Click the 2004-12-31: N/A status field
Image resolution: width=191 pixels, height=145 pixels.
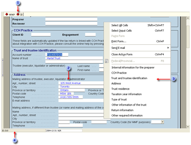[64, 131]
